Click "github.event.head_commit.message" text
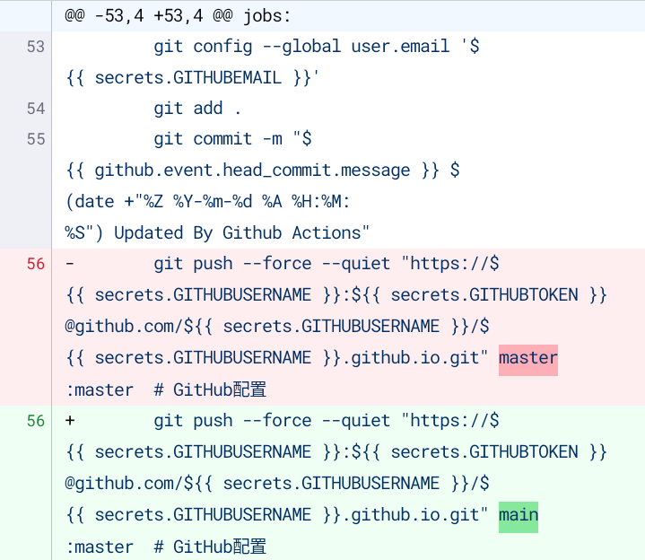 (252, 171)
